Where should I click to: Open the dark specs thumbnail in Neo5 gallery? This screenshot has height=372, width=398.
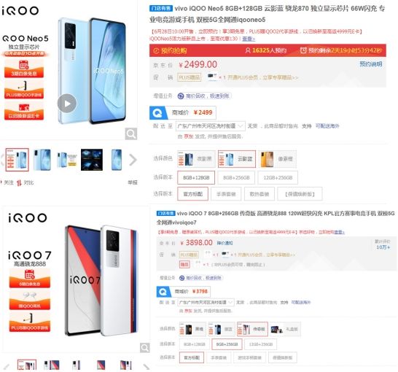click(92, 160)
